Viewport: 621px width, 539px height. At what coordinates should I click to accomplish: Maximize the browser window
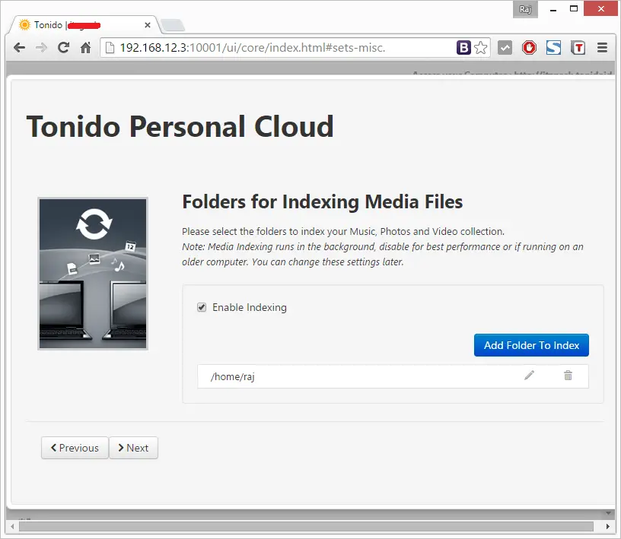click(574, 8)
